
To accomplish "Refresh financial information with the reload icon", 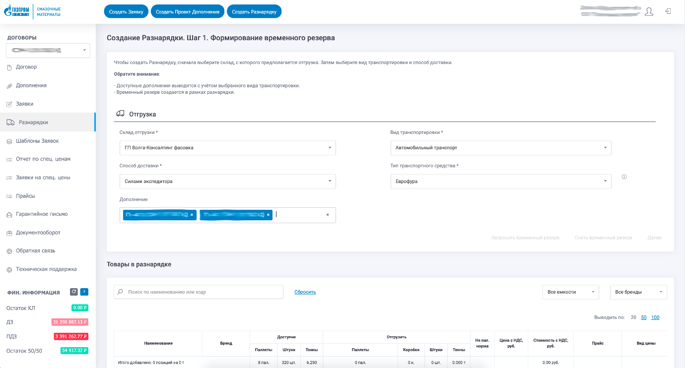I will [x=74, y=292].
